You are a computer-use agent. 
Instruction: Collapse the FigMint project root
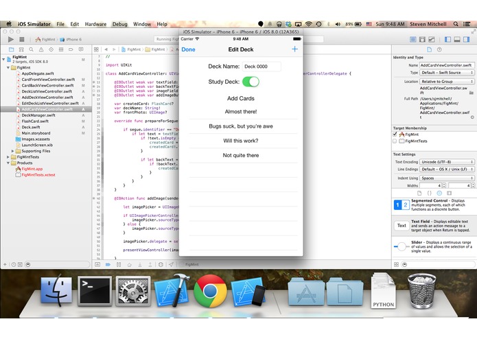3,59
